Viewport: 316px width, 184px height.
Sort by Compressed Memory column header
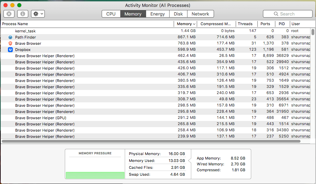coord(216,24)
